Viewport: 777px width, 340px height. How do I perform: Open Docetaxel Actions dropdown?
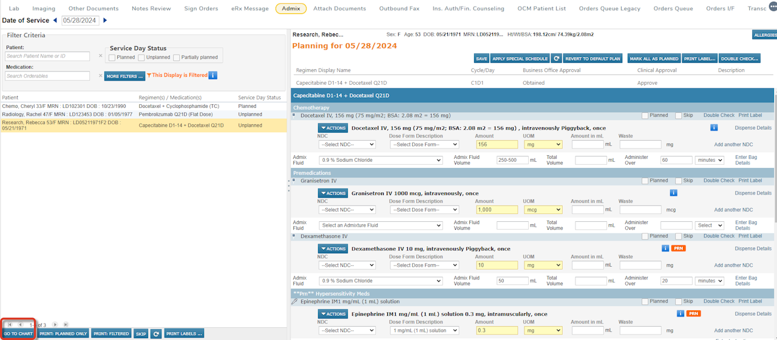point(333,128)
